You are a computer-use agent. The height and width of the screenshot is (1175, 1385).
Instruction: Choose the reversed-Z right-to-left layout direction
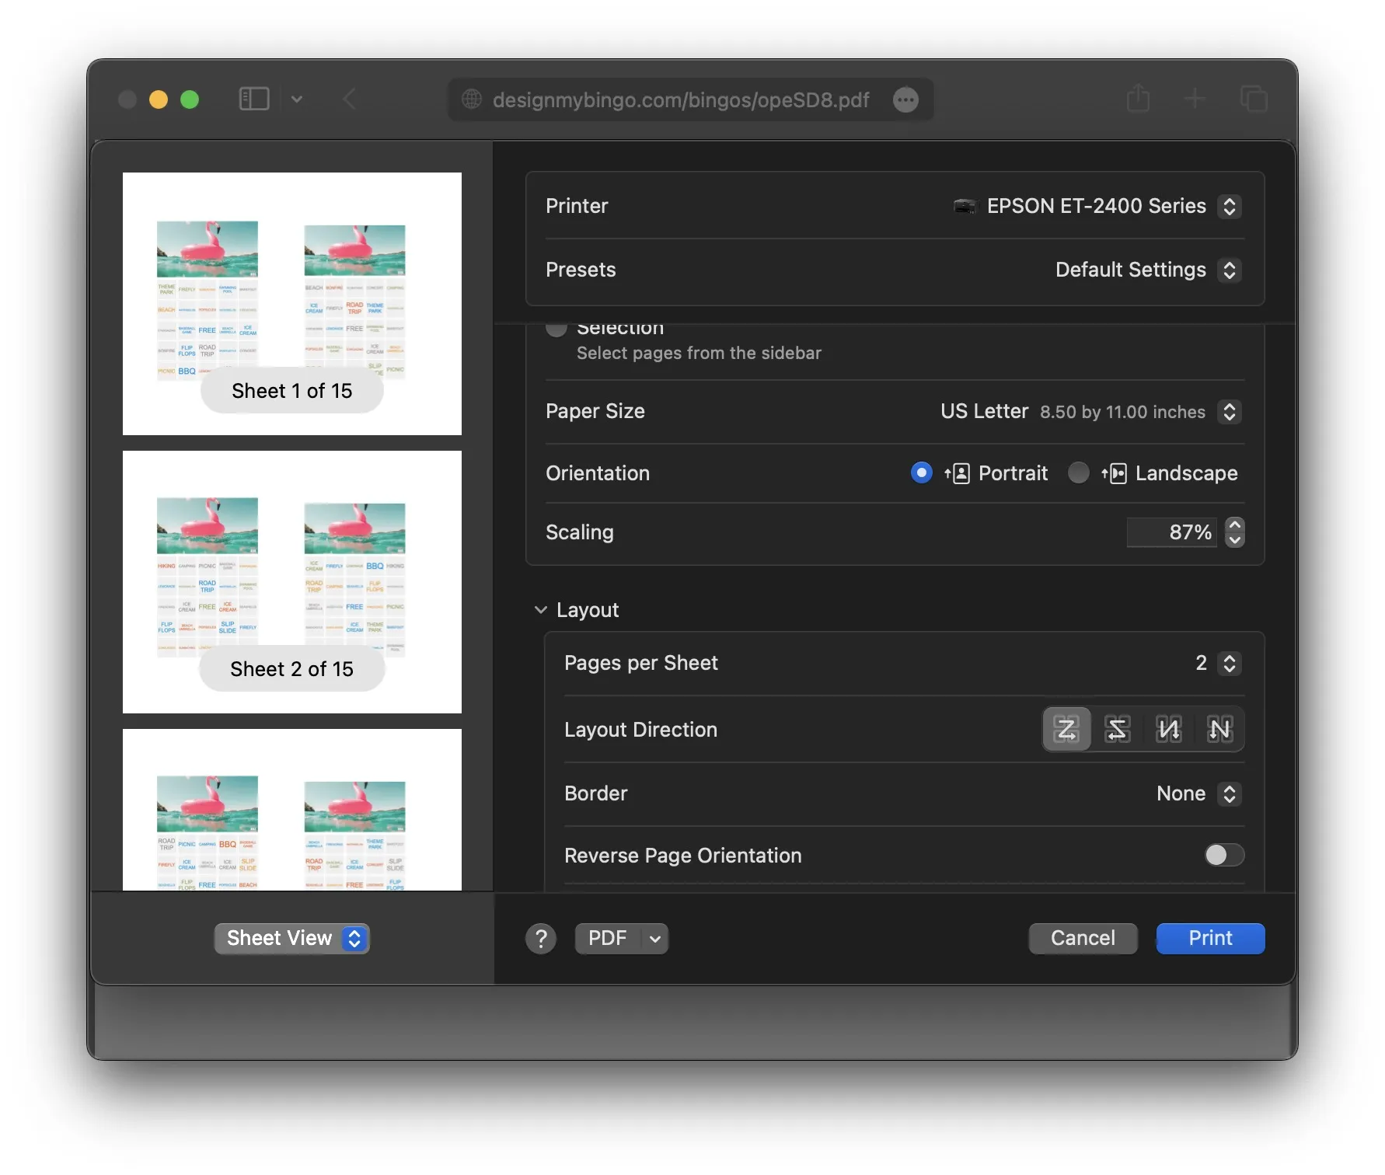(x=1118, y=729)
